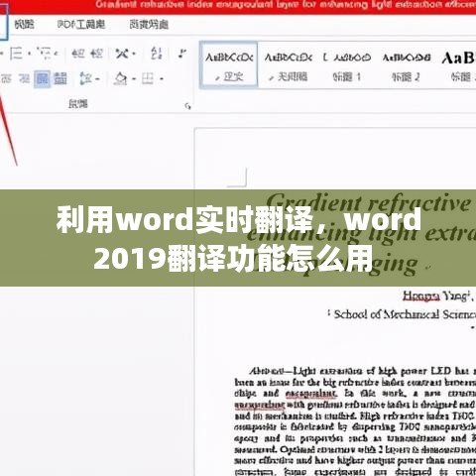
Task: Open the View (视图) ribbon tab
Action: point(24,24)
